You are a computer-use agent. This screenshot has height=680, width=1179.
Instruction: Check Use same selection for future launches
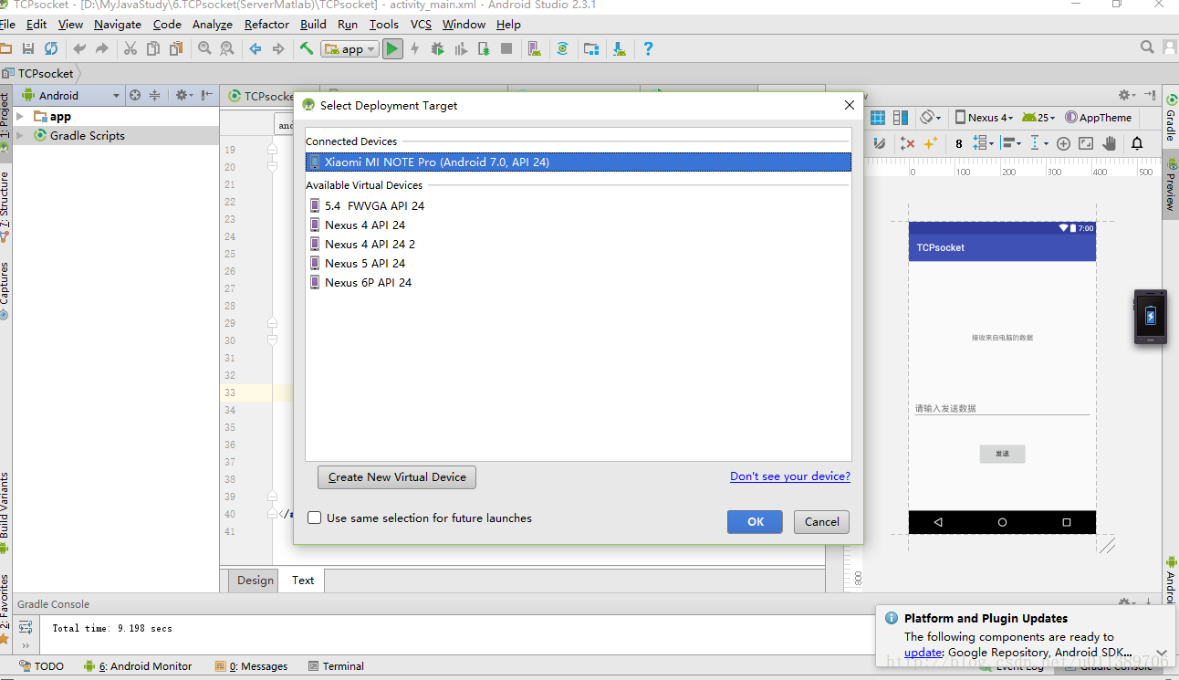315,518
